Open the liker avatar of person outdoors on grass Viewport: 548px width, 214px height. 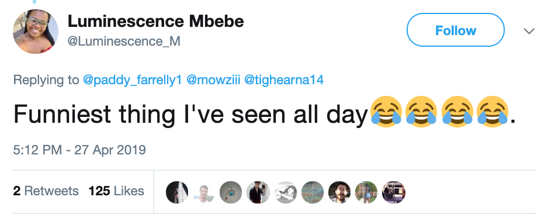pyautogui.click(x=366, y=192)
